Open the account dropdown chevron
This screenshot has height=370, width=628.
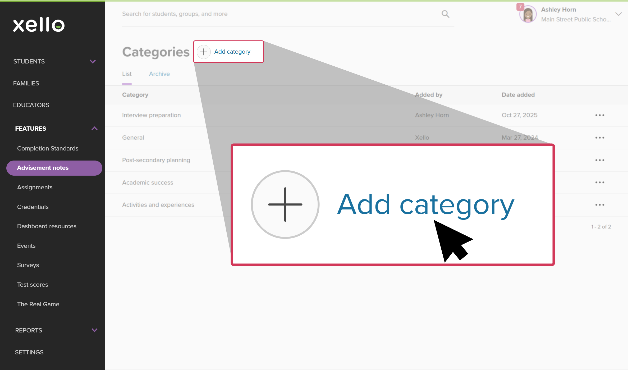pos(618,14)
